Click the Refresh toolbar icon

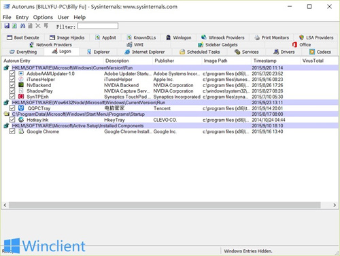click(x=14, y=26)
